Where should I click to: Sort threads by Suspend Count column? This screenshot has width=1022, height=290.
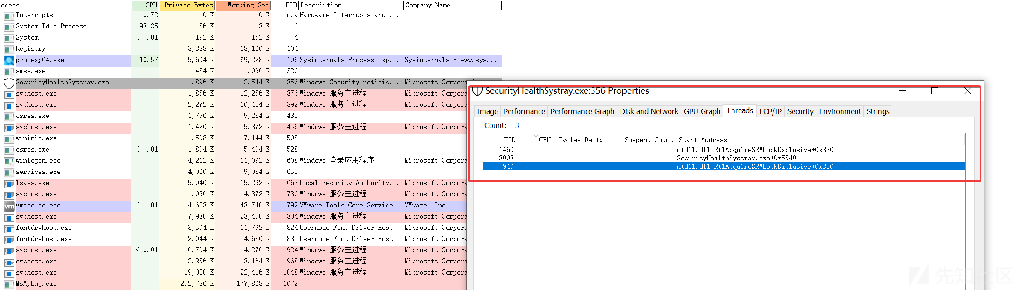point(641,140)
